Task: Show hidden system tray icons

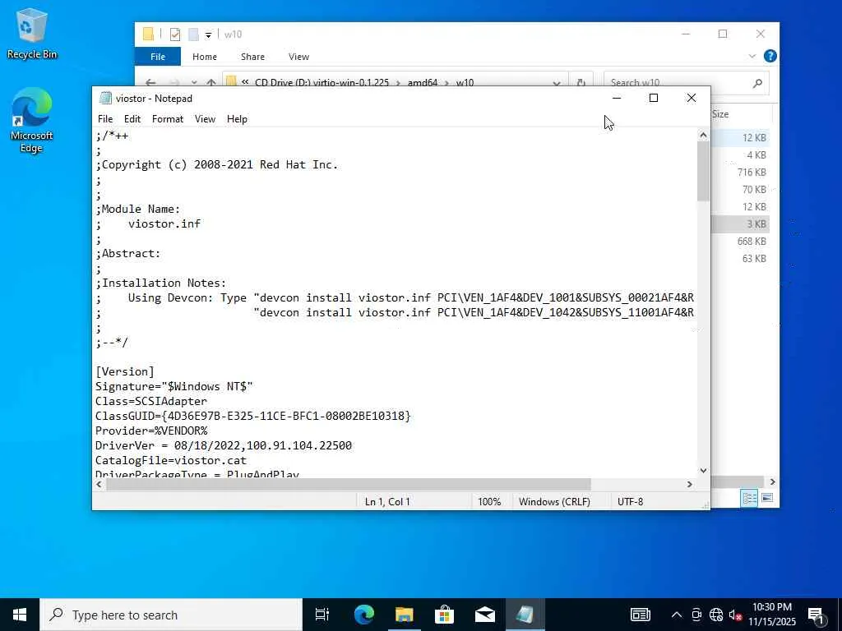Action: click(x=677, y=615)
